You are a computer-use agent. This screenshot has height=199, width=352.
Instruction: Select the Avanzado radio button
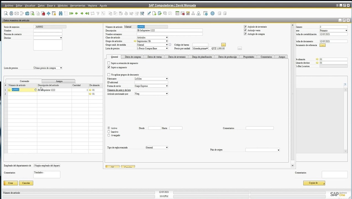click(x=109, y=135)
